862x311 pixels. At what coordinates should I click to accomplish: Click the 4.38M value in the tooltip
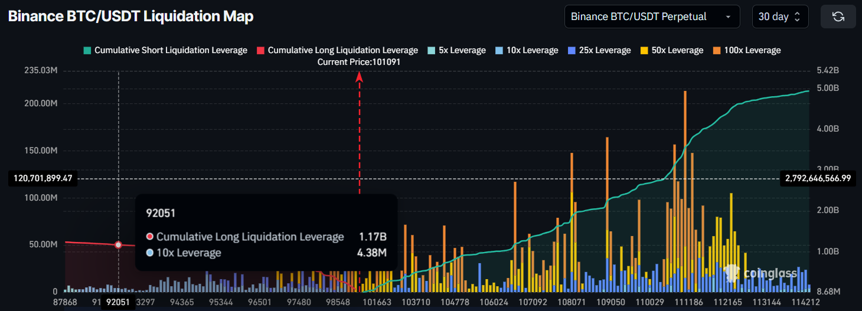point(372,253)
